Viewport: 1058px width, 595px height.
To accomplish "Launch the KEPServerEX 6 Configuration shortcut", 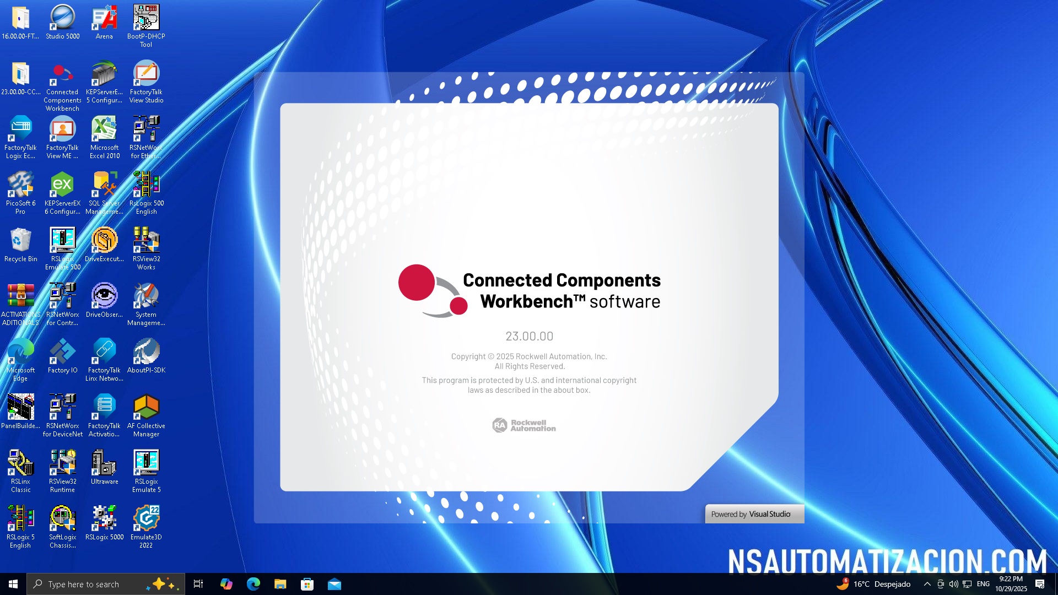I will coord(62,187).
